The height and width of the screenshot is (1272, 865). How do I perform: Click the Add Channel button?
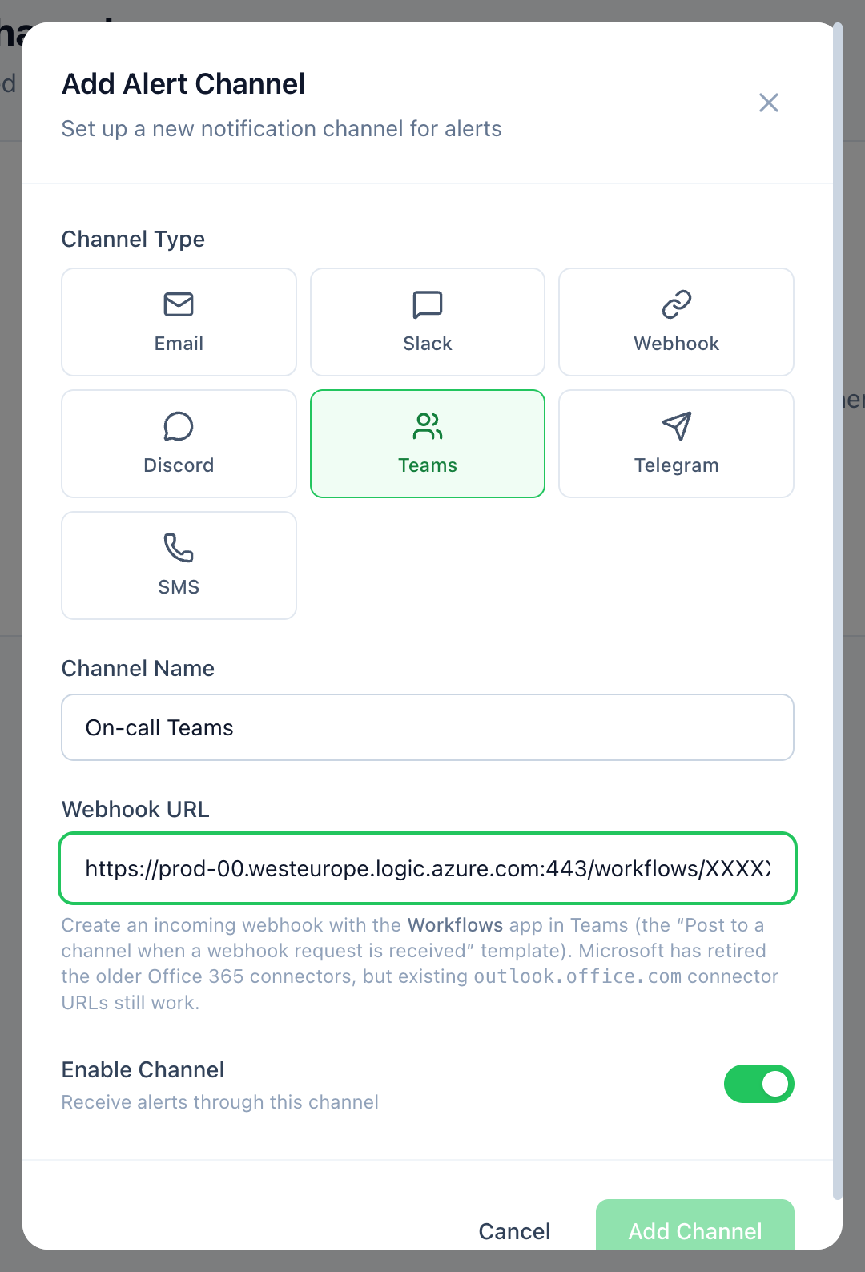[695, 1226]
